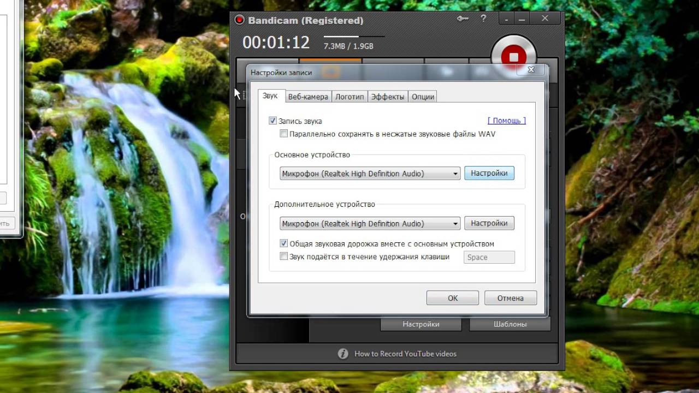Enable saving uncompressed WAV files checkbox
The height and width of the screenshot is (393, 699).
tap(283, 134)
